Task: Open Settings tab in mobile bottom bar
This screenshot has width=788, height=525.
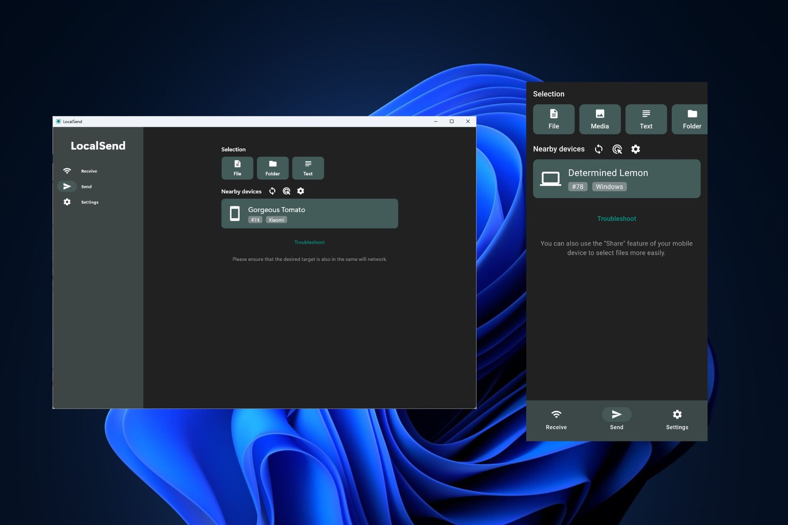Action: coord(677,419)
